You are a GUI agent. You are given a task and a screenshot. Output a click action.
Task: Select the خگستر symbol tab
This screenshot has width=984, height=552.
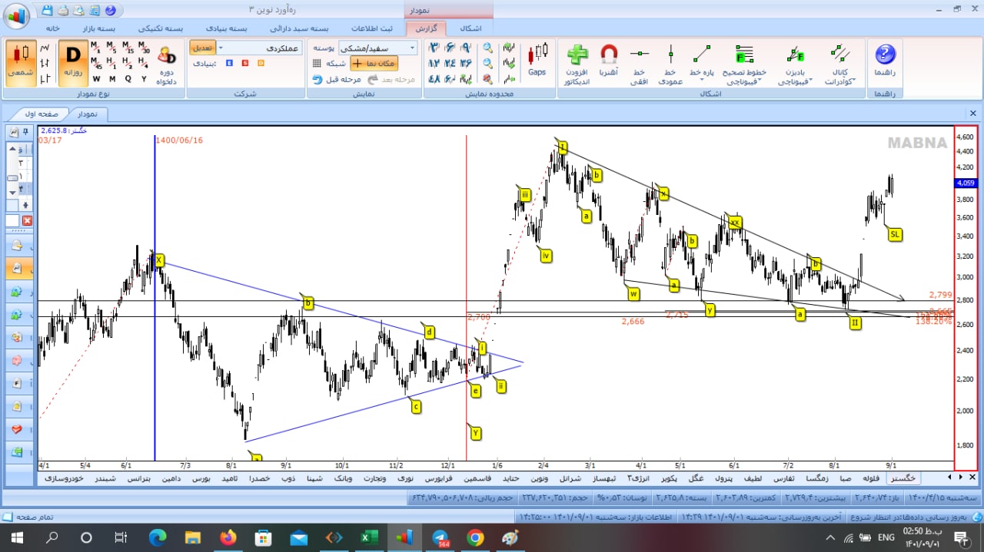[902, 478]
